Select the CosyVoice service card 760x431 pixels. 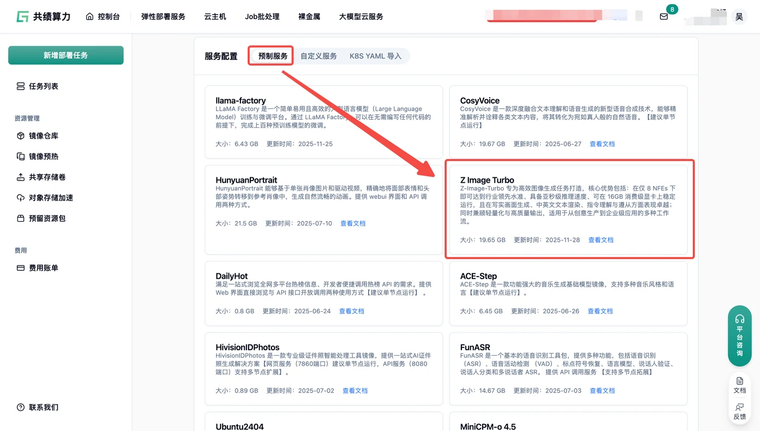568,122
